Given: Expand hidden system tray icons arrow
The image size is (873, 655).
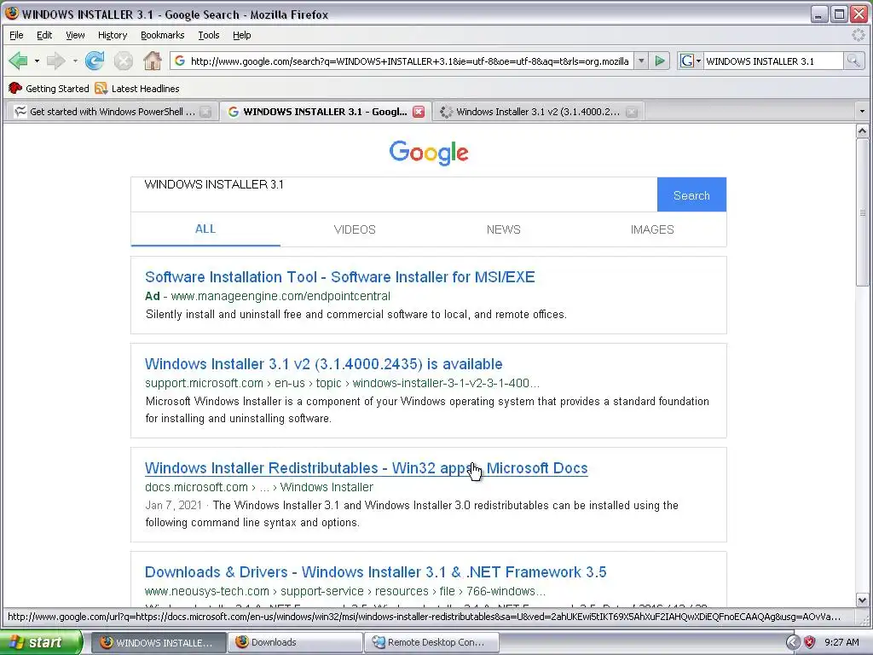Looking at the screenshot, I should click(793, 642).
